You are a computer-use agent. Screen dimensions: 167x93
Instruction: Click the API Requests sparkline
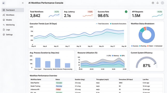pyautogui.click(x=157, y=16)
